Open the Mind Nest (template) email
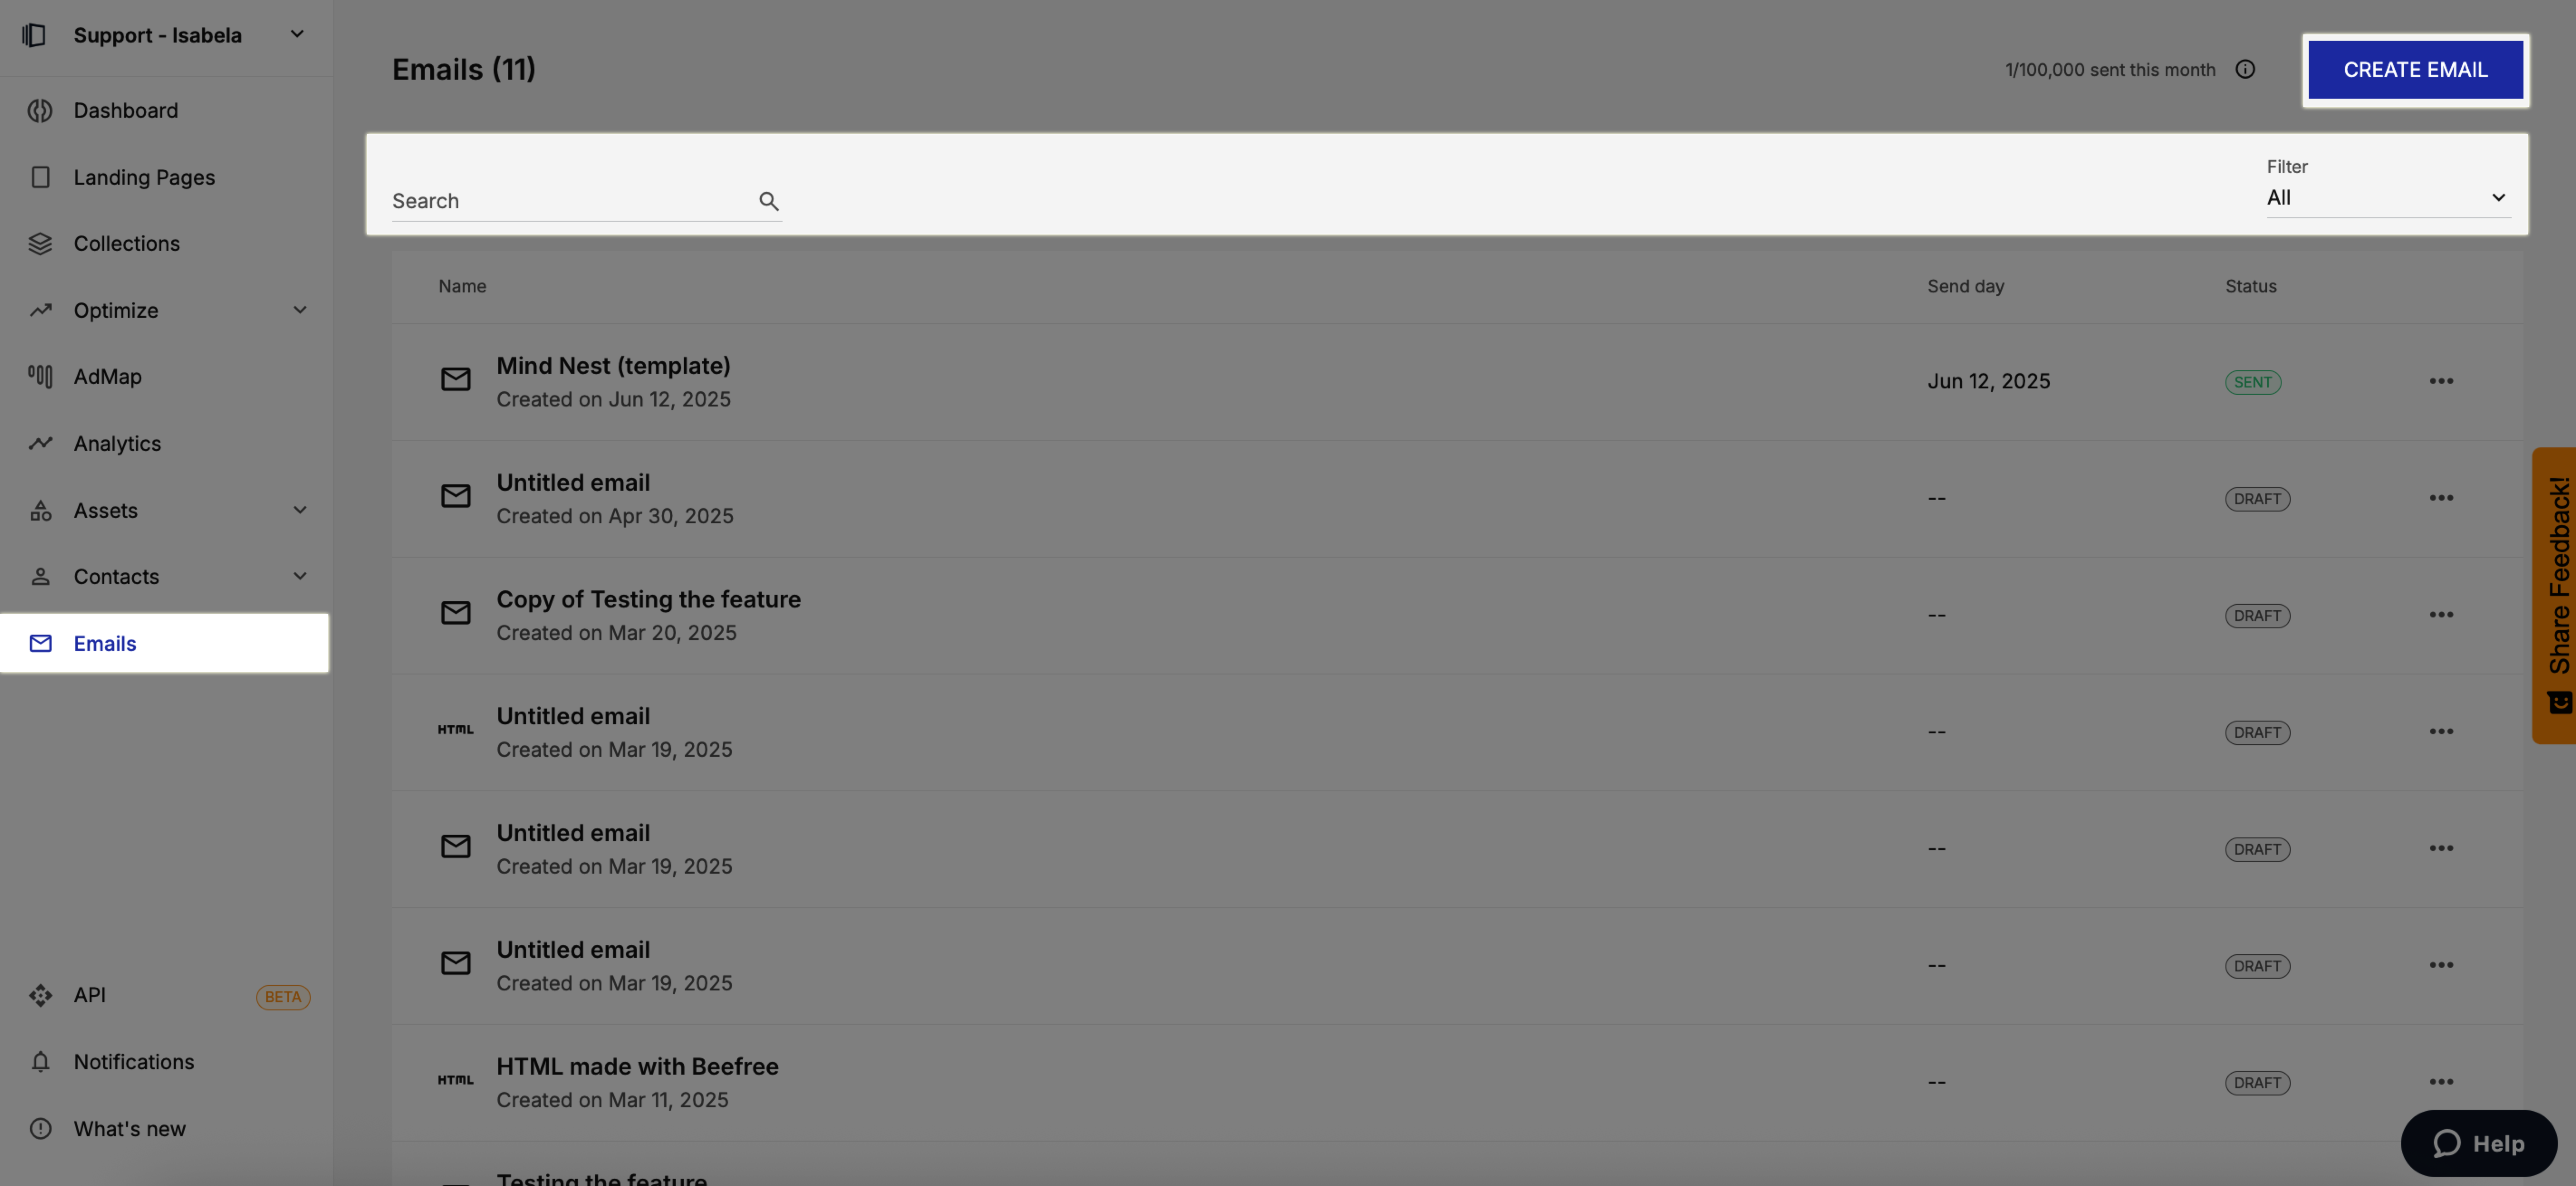This screenshot has height=1186, width=2576. (613, 367)
